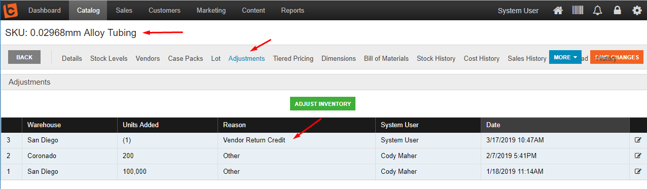Click the barcode scanner icon
This screenshot has width=647, height=189.
pyautogui.click(x=578, y=10)
